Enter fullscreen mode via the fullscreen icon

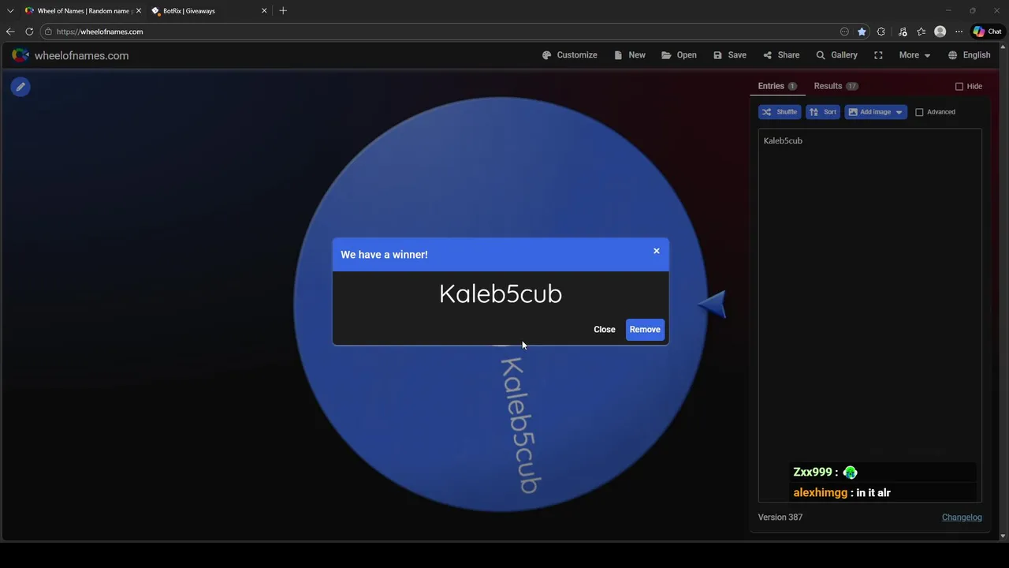(878, 55)
